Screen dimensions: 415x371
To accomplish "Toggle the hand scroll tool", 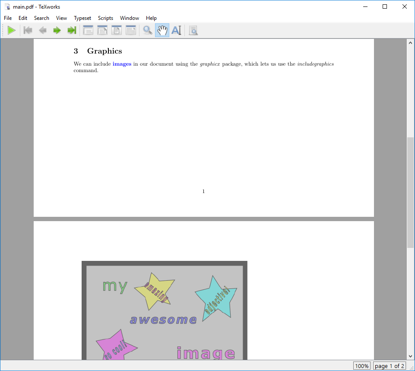I will [162, 30].
